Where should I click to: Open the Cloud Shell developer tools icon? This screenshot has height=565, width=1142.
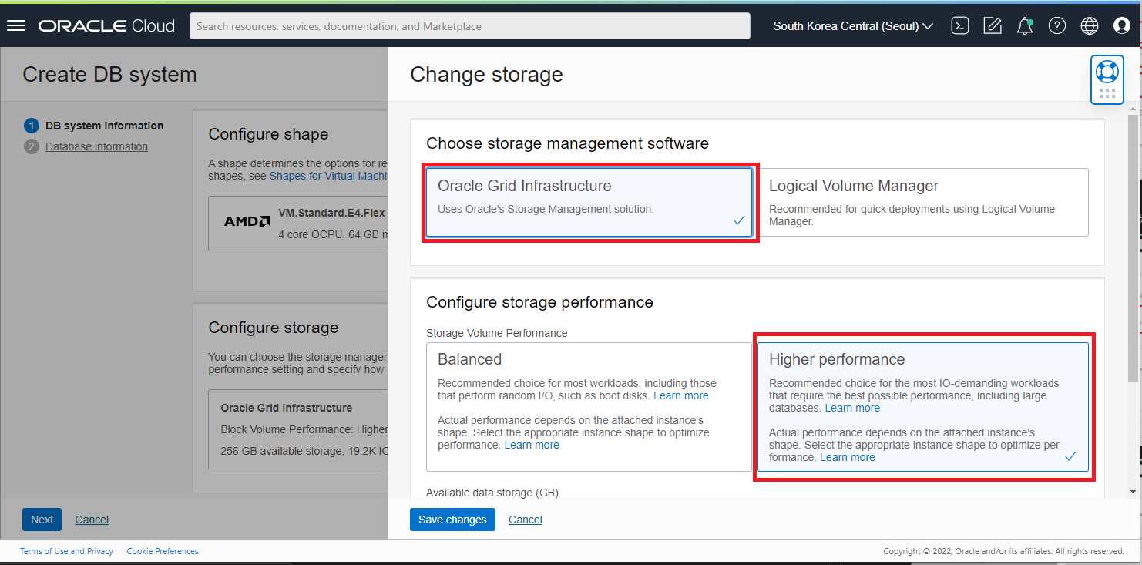959,25
